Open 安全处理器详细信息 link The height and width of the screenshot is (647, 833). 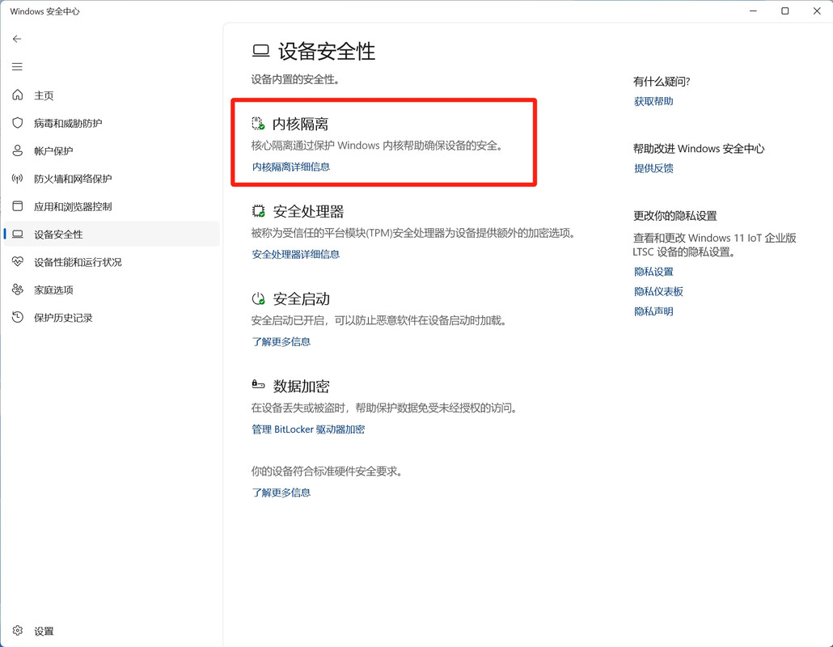coord(295,255)
